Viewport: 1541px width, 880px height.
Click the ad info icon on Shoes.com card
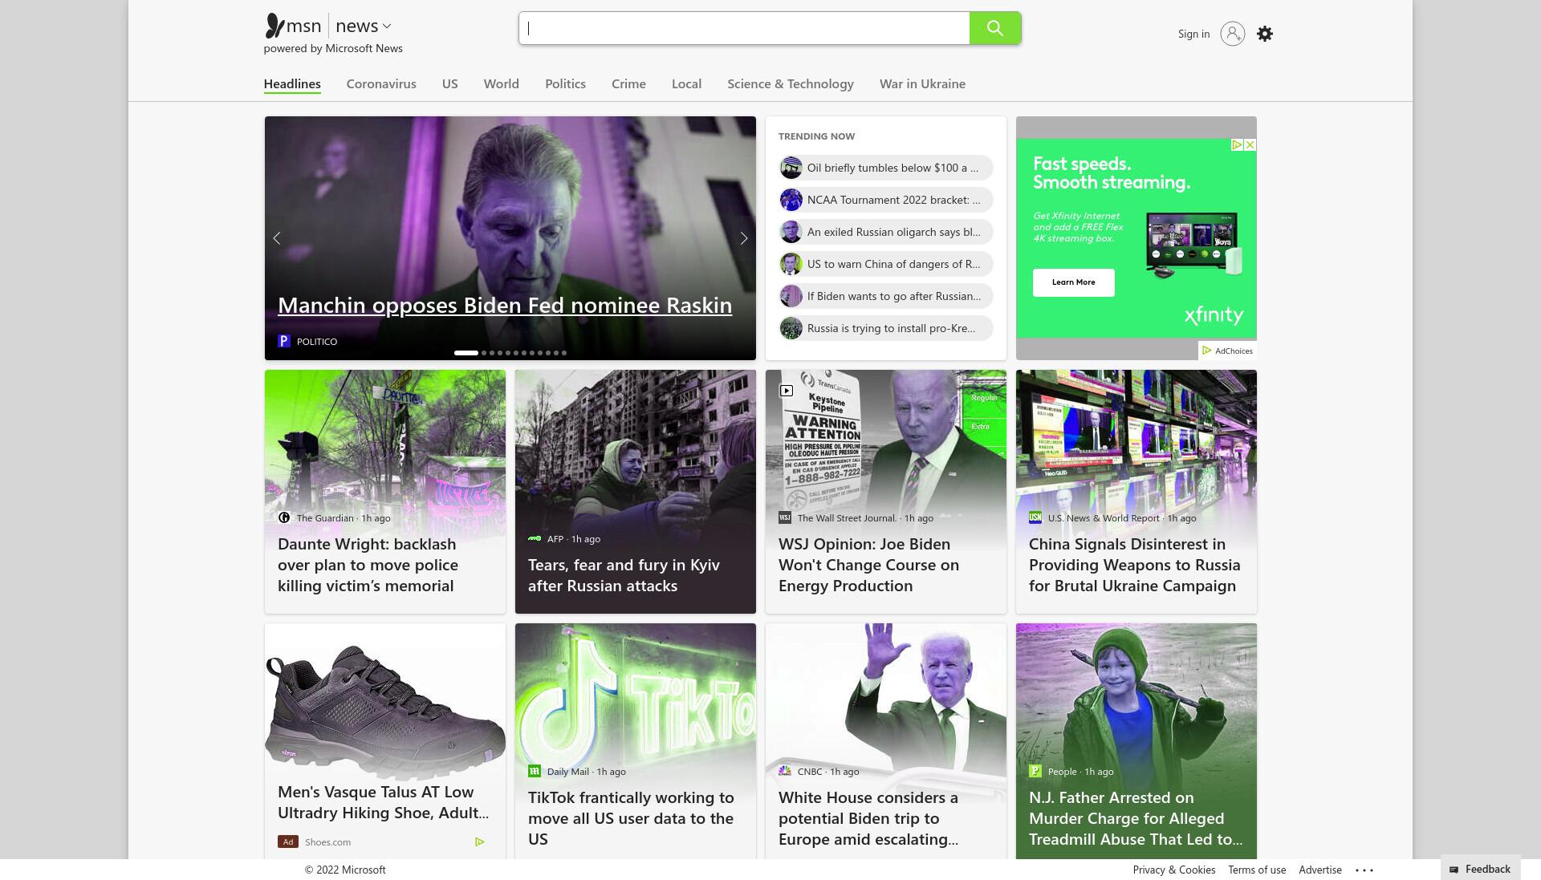[479, 841]
